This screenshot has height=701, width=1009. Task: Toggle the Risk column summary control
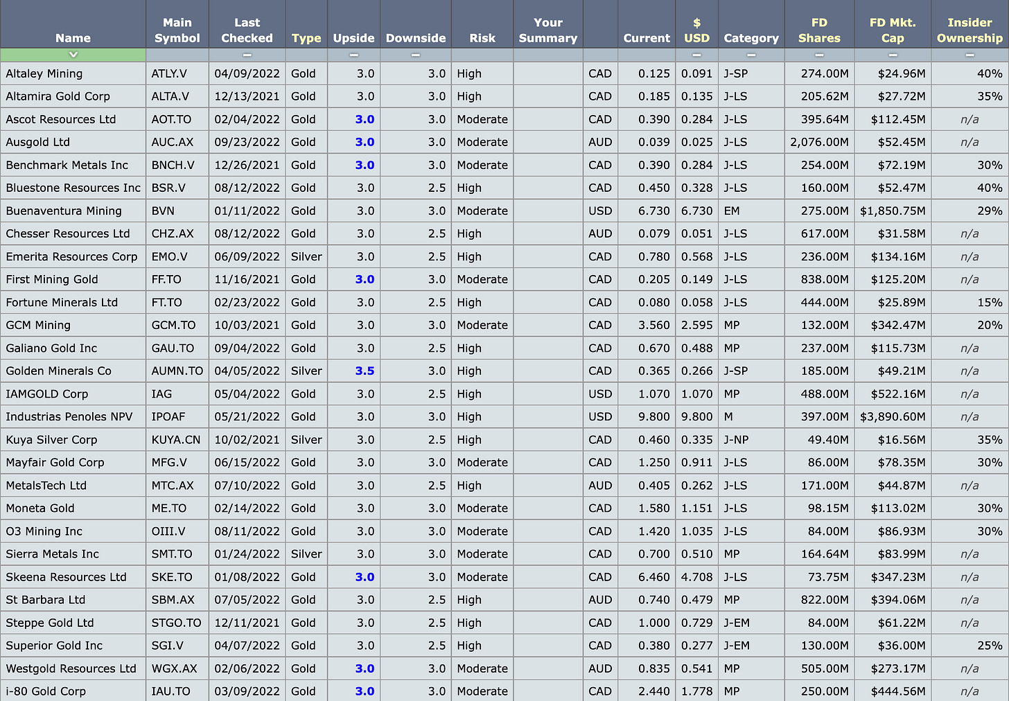click(482, 55)
